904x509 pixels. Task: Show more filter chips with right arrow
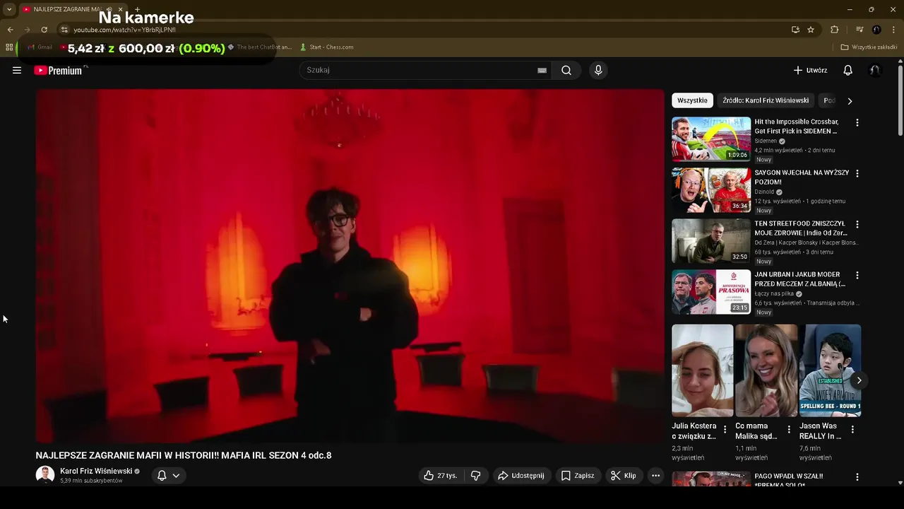click(x=850, y=101)
